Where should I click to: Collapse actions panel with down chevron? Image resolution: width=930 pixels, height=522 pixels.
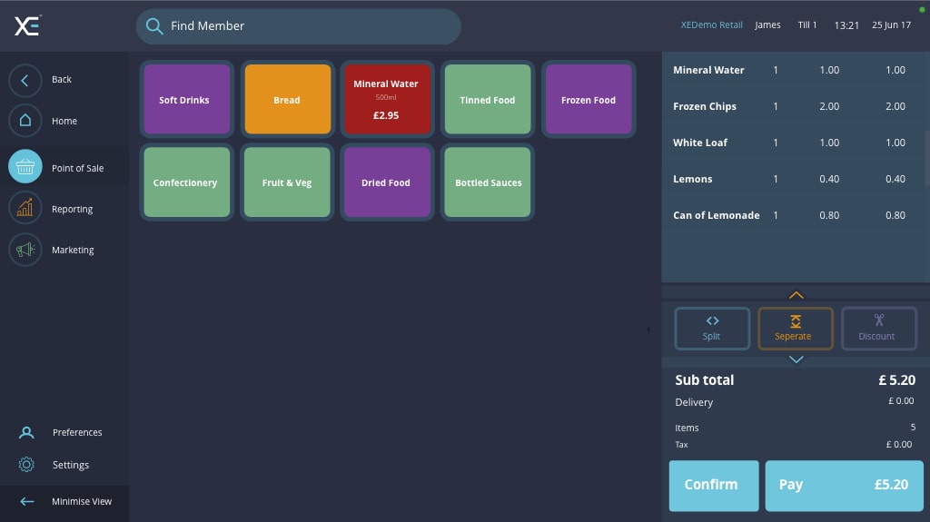(x=796, y=359)
